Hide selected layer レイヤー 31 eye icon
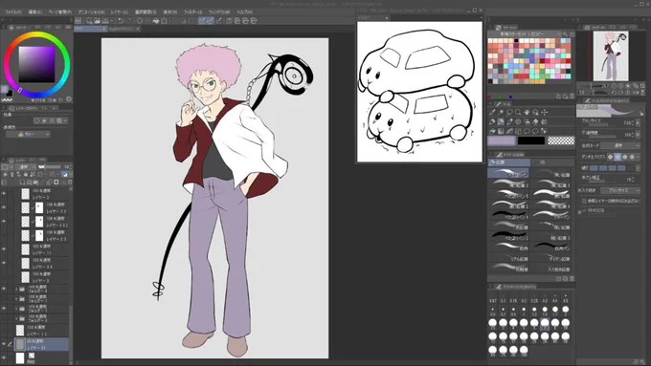Screen dimensions: 651x366 click(4, 344)
